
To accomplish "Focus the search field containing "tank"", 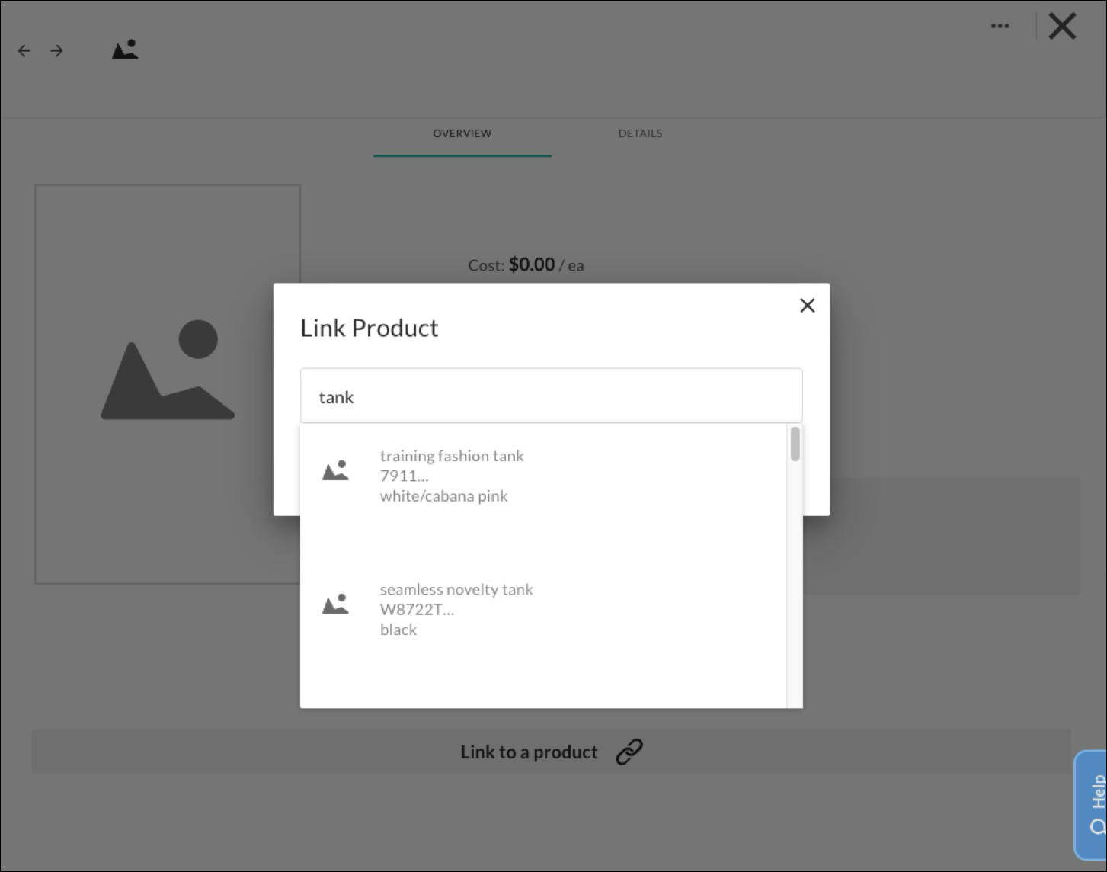I will [551, 396].
